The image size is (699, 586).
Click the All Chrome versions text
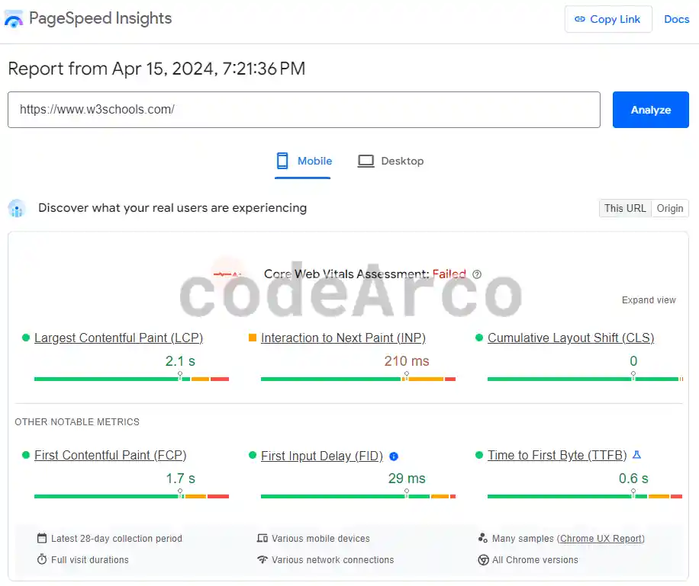click(x=535, y=560)
